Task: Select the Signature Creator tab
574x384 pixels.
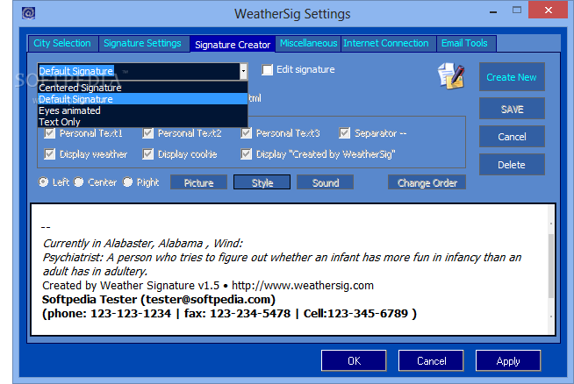Action: [233, 45]
